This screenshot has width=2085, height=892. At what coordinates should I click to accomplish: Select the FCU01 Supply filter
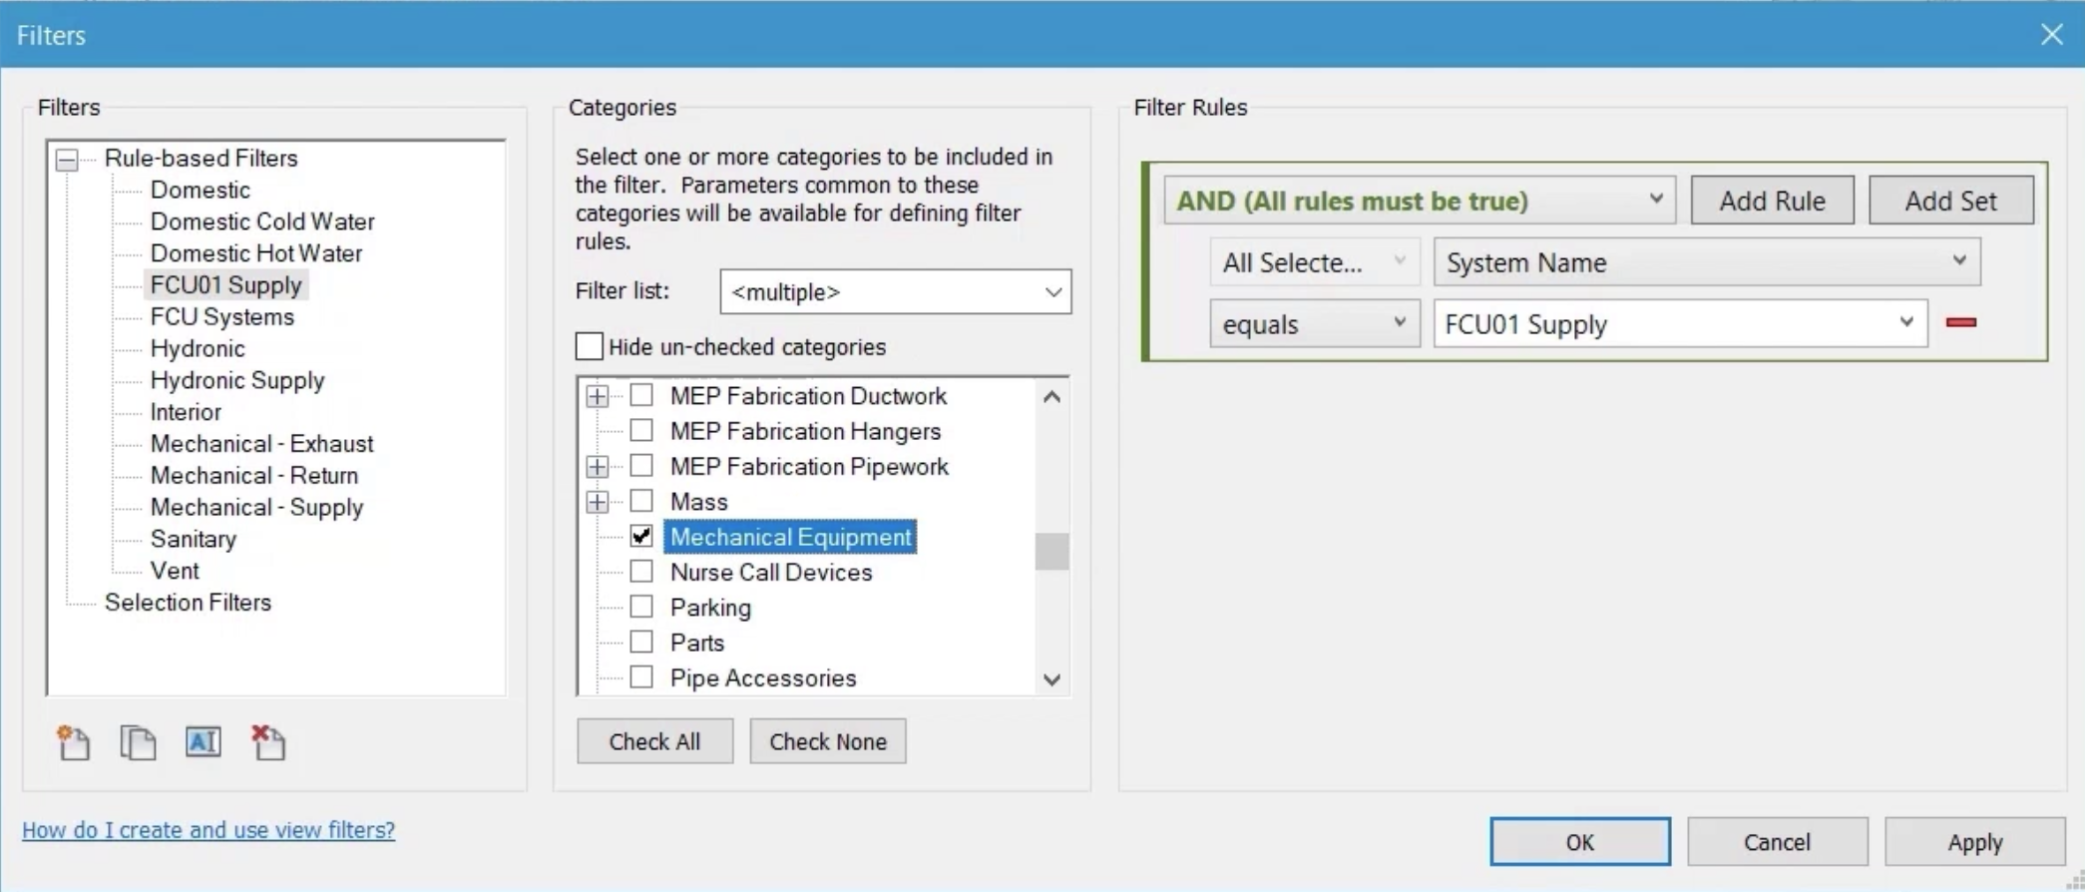click(225, 285)
